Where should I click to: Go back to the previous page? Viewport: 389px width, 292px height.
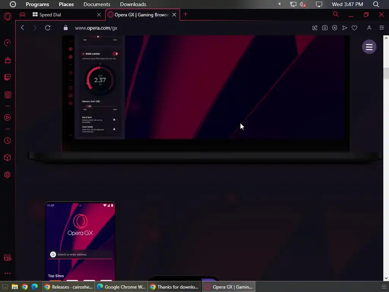pos(22,28)
